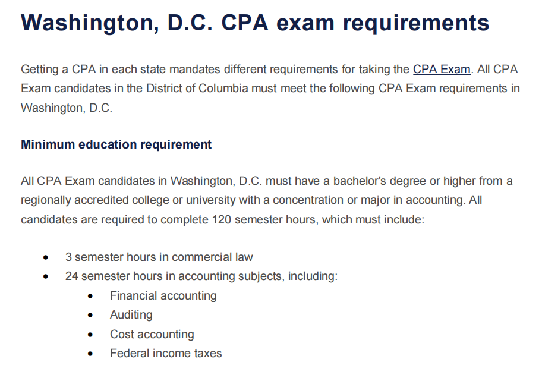Click the bullet beside Federal income taxes

(90, 354)
